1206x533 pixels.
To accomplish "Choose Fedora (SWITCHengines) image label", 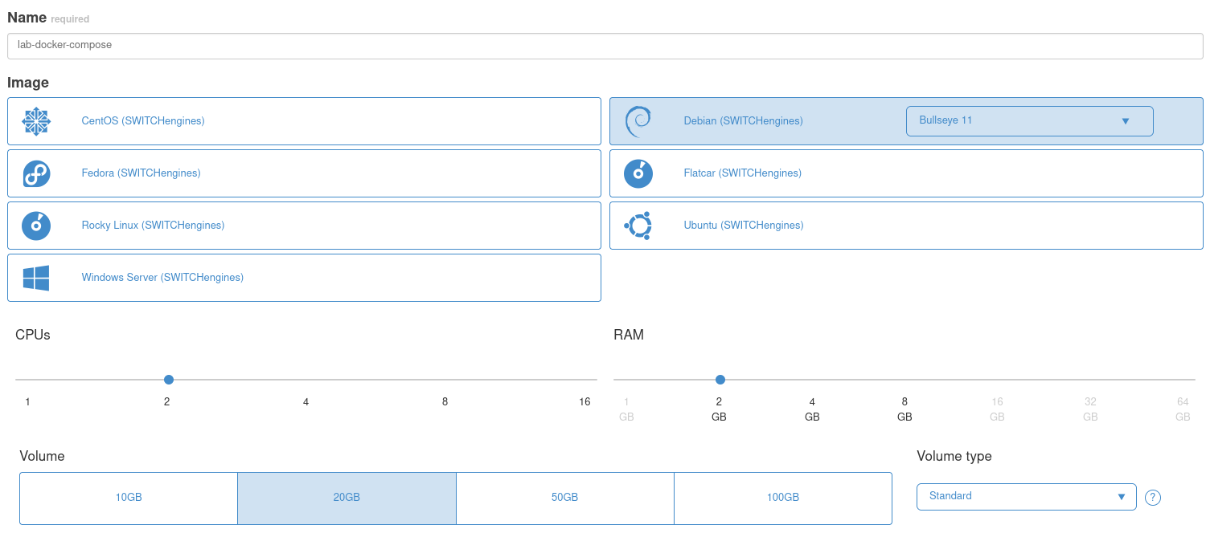I will [x=141, y=173].
